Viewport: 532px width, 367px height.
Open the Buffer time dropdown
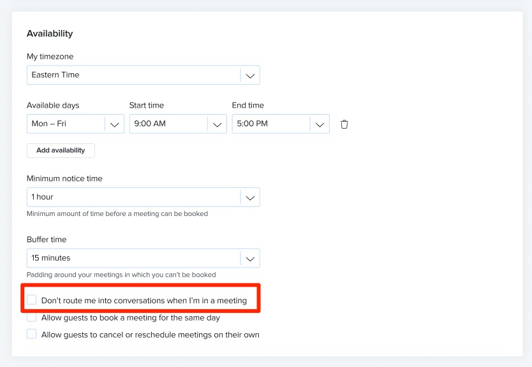coord(143,258)
